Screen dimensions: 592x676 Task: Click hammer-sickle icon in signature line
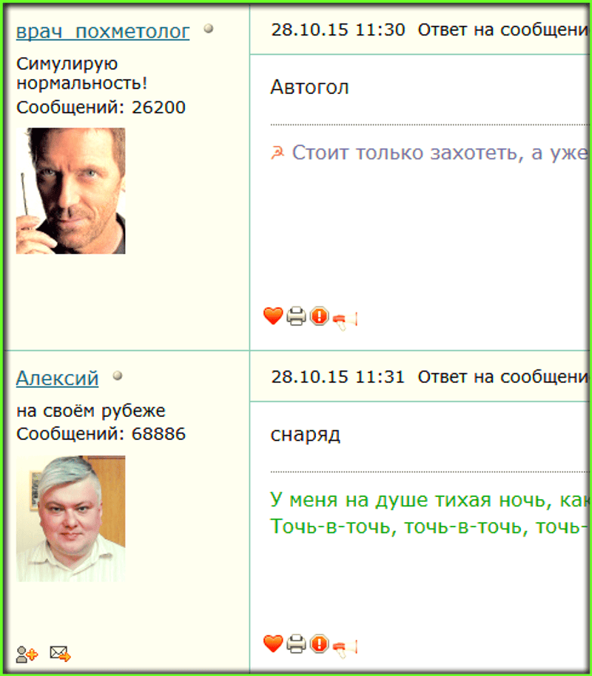(277, 153)
